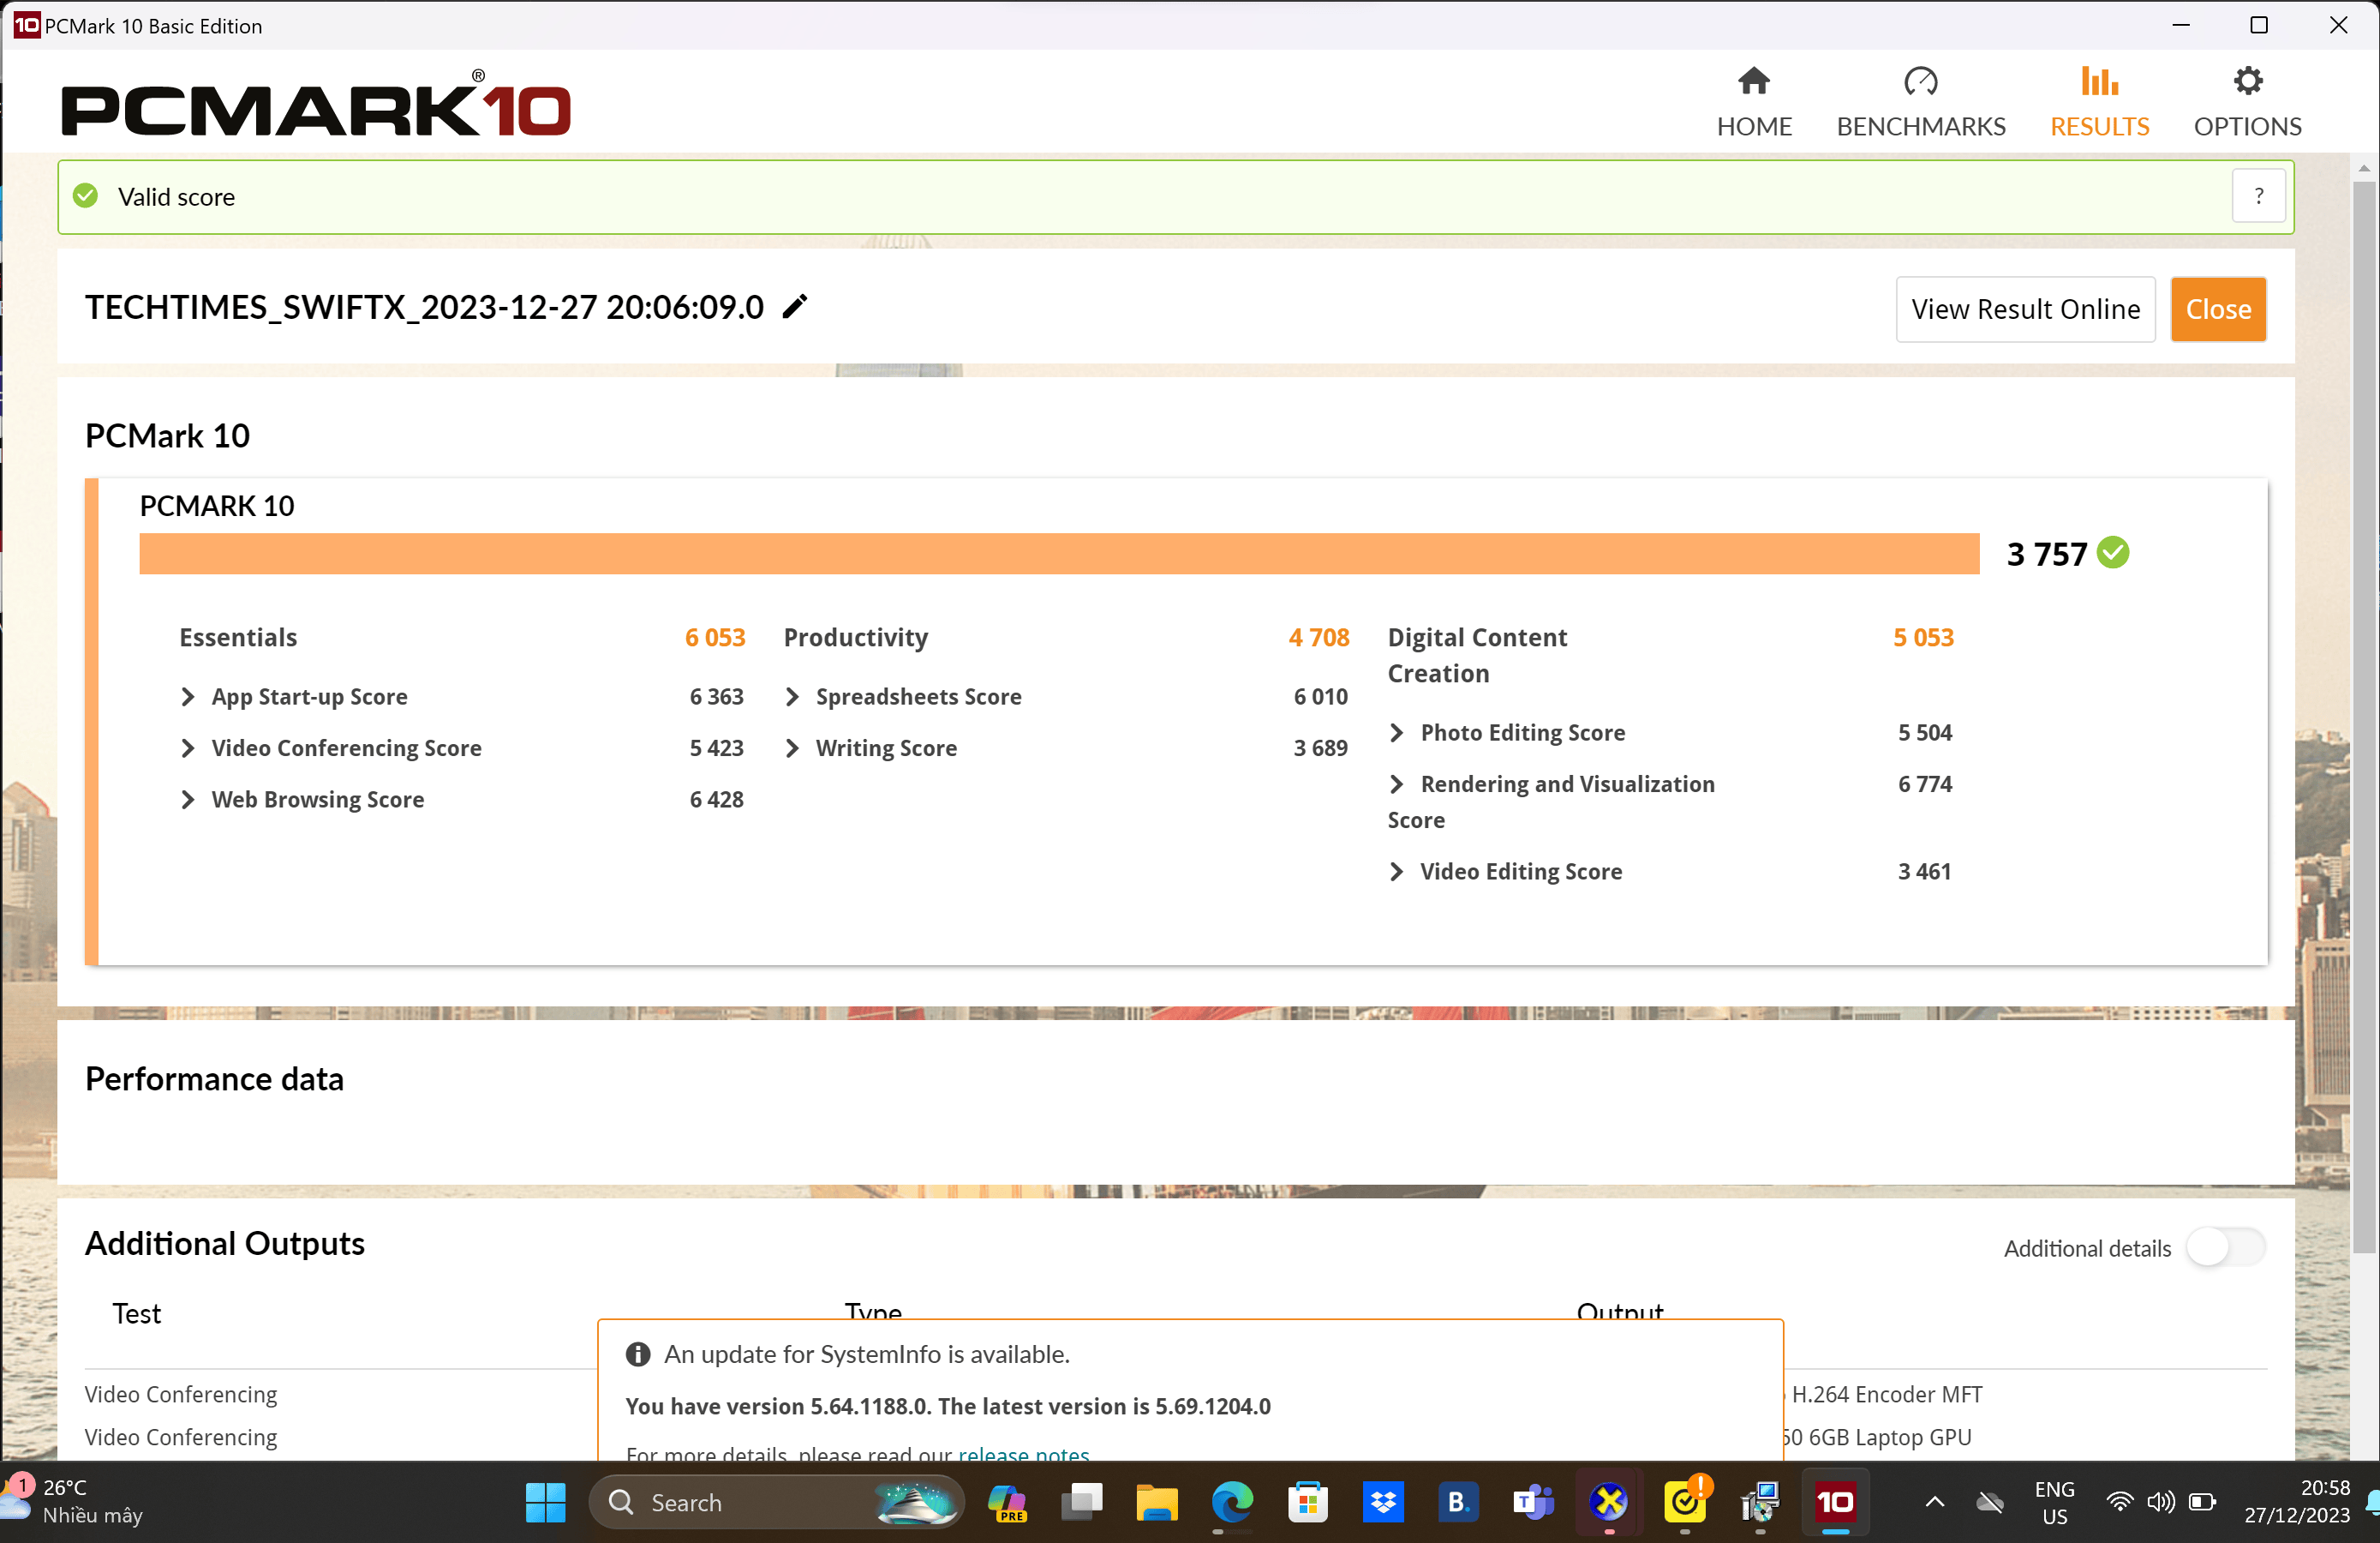The width and height of the screenshot is (2380, 1543).
Task: Click the muted cloud tray icon
Action: (x=1989, y=1502)
